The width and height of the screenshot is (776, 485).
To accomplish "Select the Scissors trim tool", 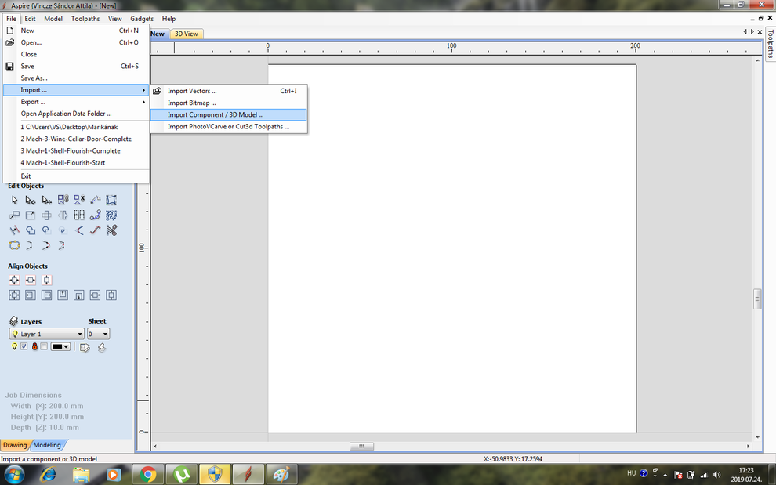I will (x=111, y=230).
